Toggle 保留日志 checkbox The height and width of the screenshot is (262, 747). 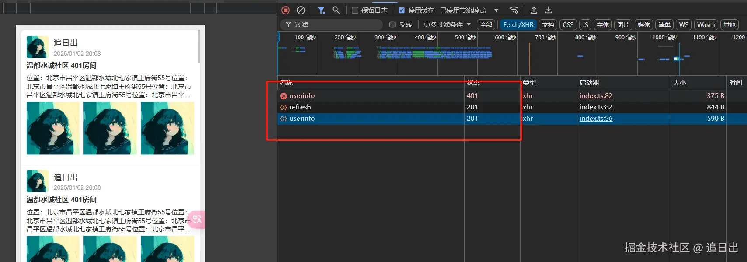tap(355, 10)
